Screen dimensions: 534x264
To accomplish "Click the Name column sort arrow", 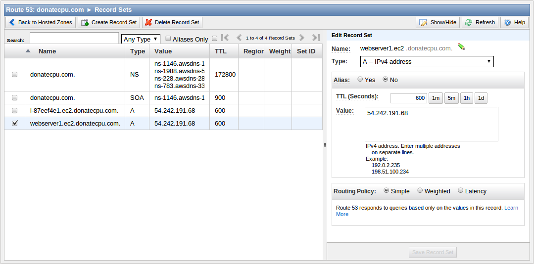I will coord(28,51).
